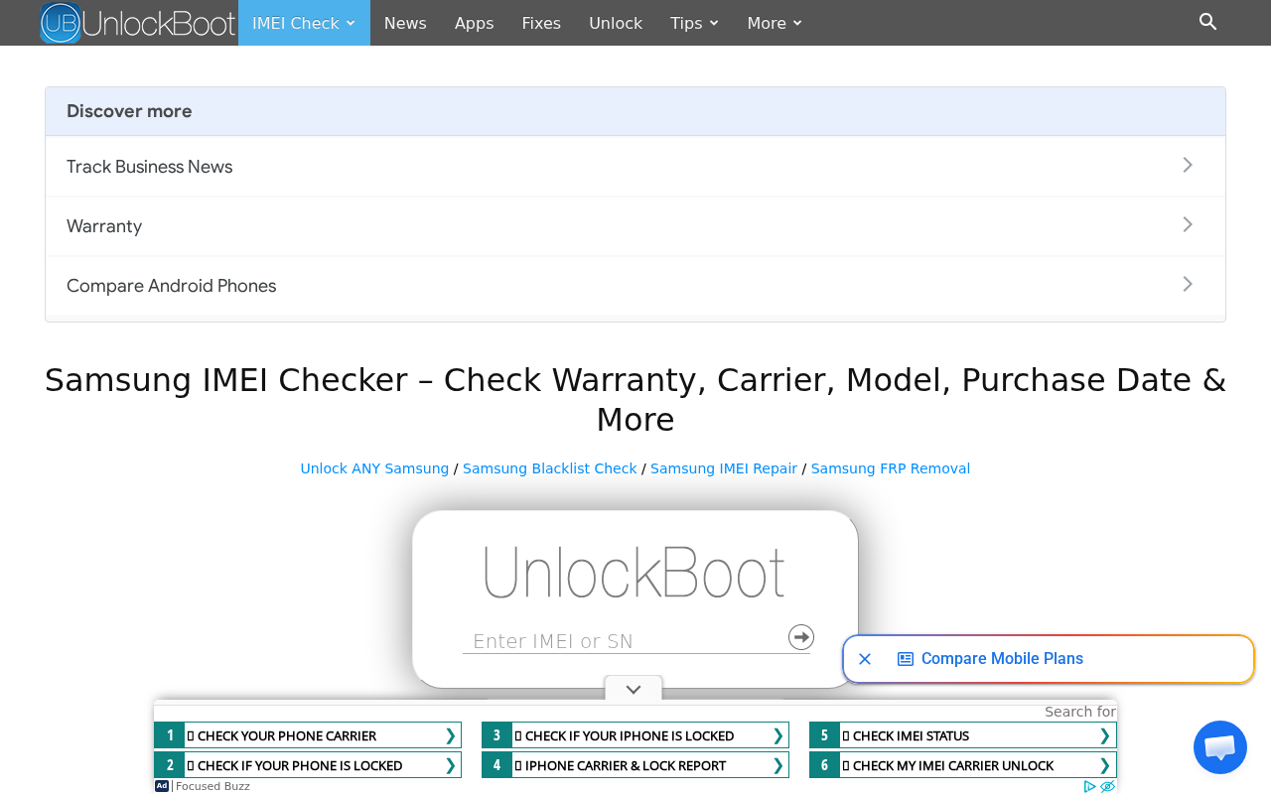Click the Ad badge beside Focused Buzz
This screenshot has width=1271, height=794.
pos(162,786)
